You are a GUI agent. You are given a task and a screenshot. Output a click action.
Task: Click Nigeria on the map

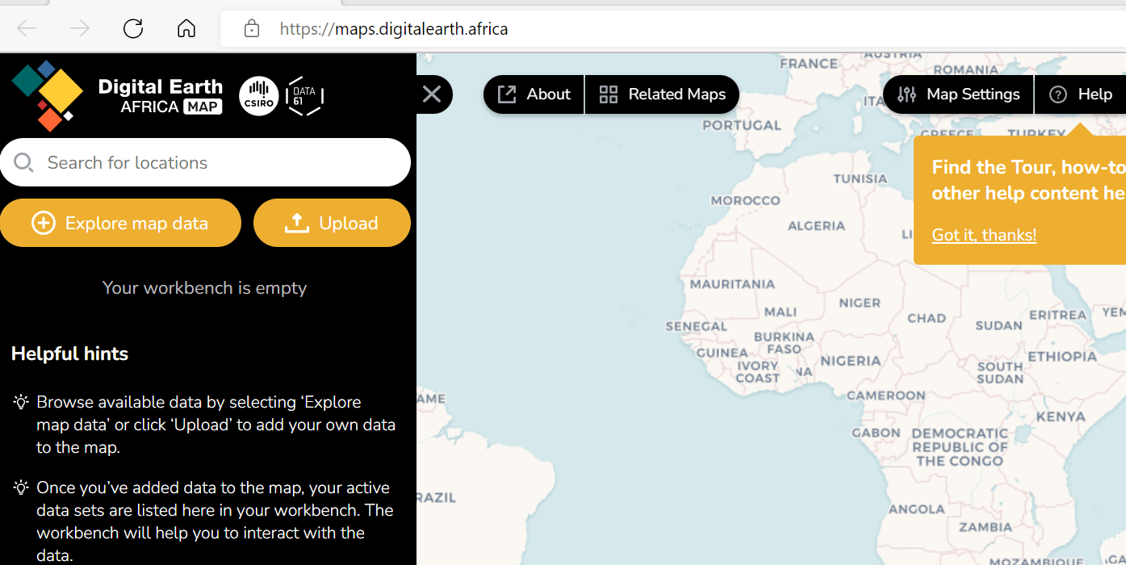coord(851,361)
